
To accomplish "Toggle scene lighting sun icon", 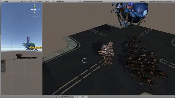I will tap(25, 1).
